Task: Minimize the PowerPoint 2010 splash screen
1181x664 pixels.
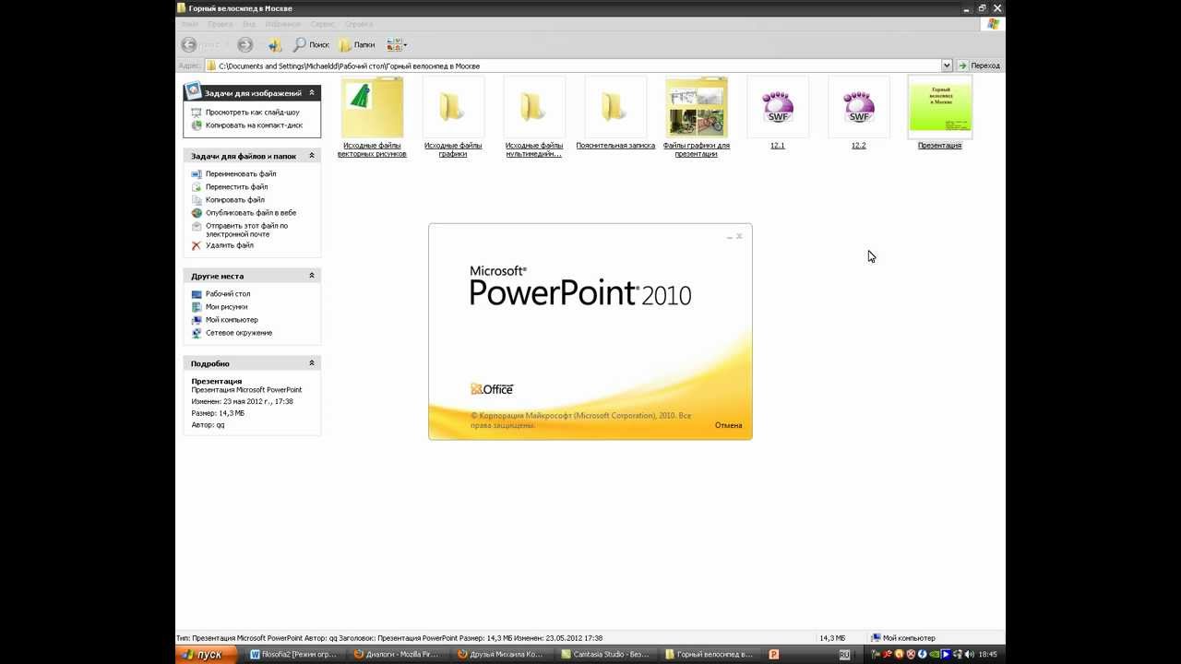Action: tap(729, 236)
